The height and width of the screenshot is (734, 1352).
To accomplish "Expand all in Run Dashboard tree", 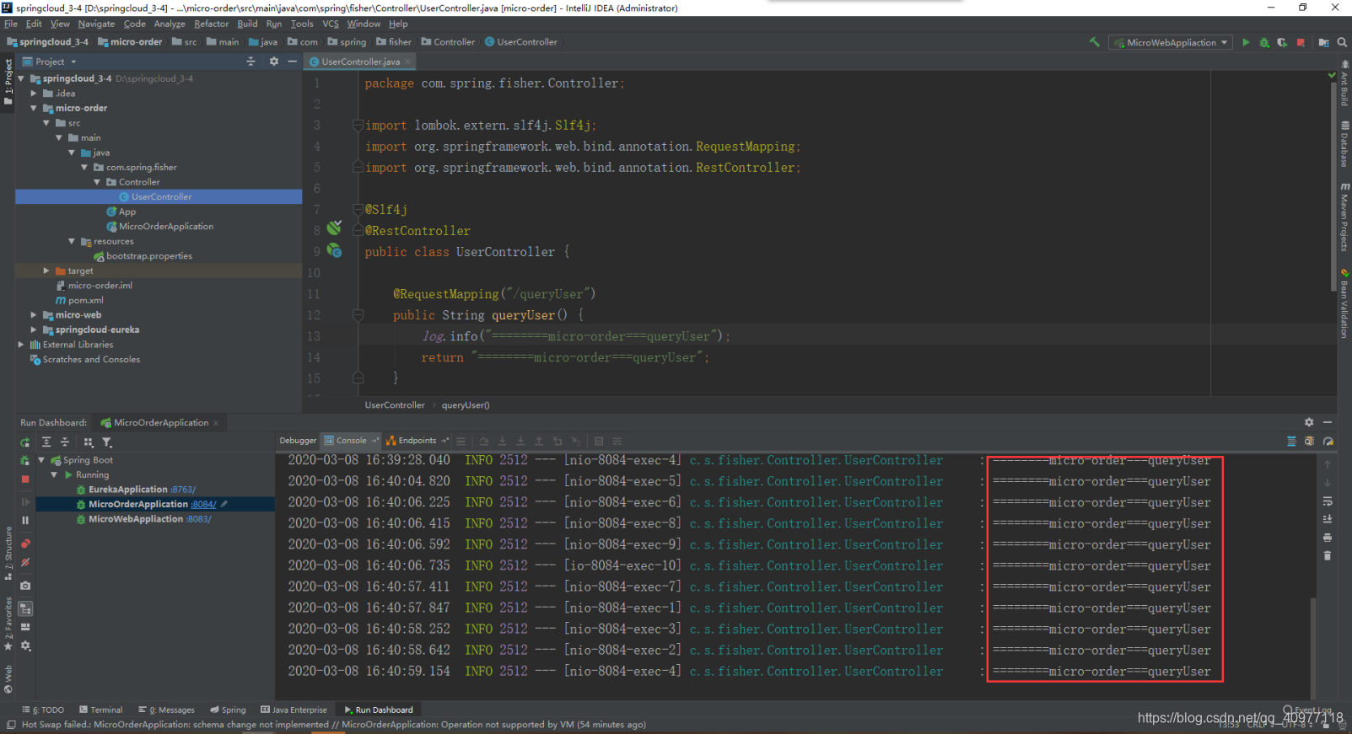I will (x=46, y=442).
